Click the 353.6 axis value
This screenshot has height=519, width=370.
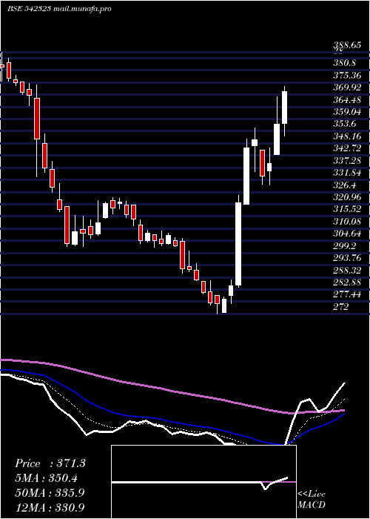coord(346,124)
